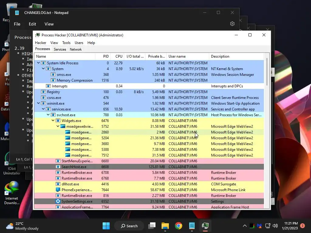
Task: Open the Help menu
Action: click(91, 42)
